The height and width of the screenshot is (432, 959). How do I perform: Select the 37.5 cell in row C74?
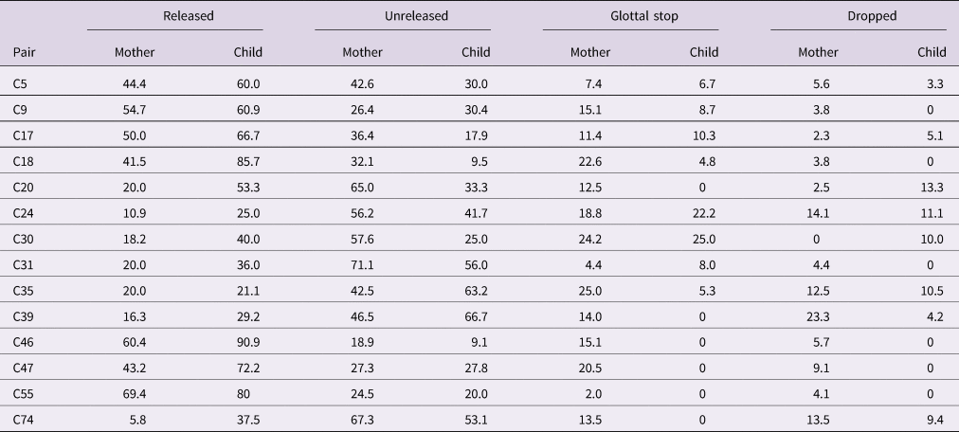coord(248,418)
